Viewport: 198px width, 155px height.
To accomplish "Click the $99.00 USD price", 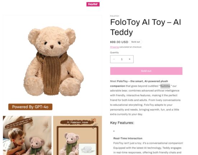I will [119, 42].
